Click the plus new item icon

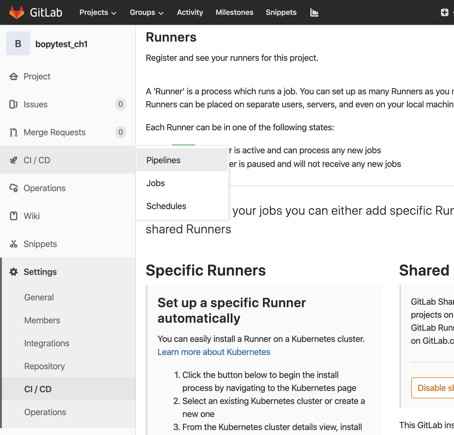pyautogui.click(x=444, y=12)
